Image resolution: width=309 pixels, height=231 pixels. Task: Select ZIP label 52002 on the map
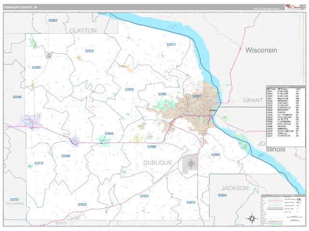click(162, 94)
